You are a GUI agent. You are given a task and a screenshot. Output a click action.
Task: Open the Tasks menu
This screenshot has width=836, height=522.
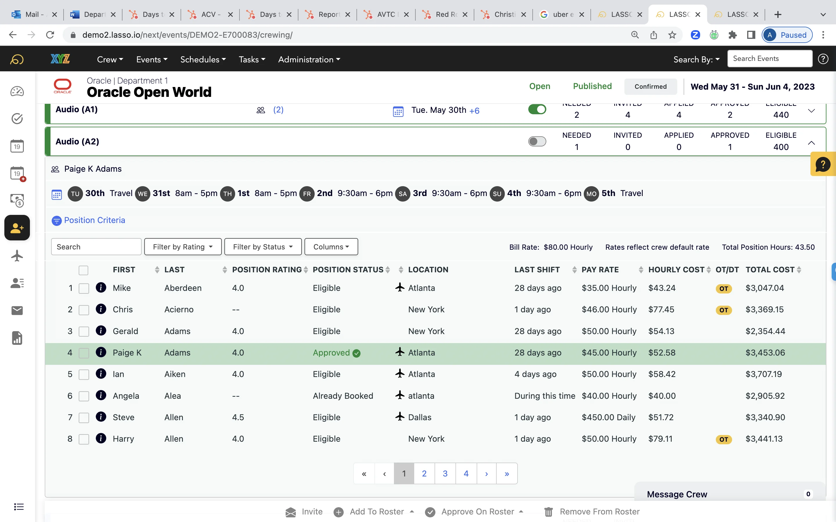click(x=252, y=59)
